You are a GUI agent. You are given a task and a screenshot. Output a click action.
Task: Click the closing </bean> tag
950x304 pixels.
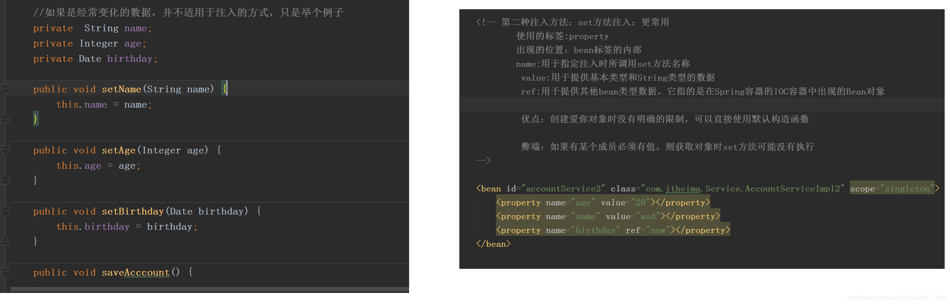tap(493, 244)
